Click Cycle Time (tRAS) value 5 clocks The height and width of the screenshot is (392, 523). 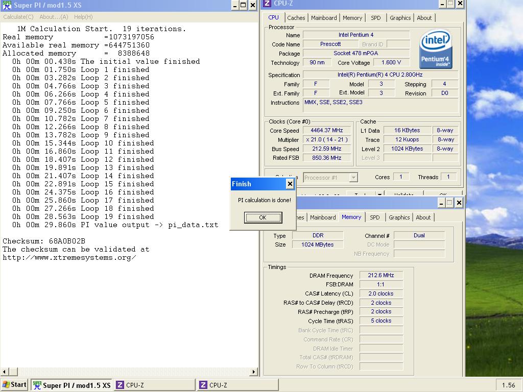click(x=381, y=321)
